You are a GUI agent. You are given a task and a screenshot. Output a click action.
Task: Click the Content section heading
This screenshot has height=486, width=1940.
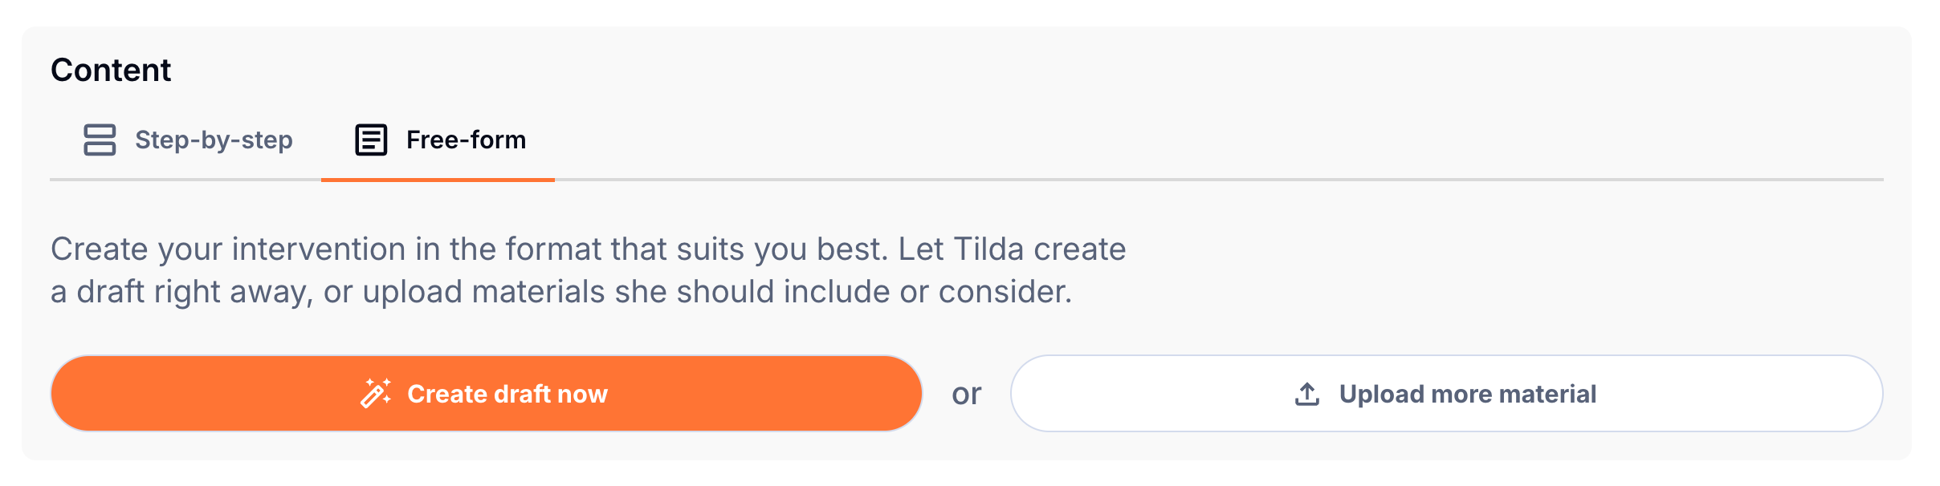click(111, 71)
